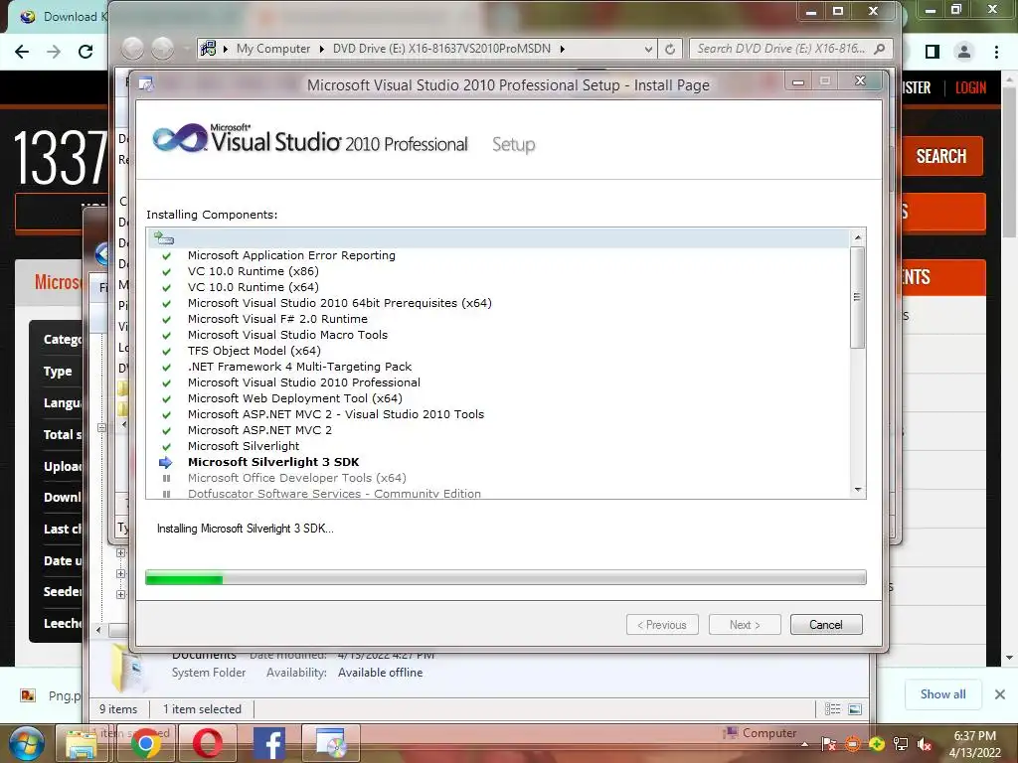Viewport: 1018px width, 763px height.
Task: Click the browser forward arrow
Action: coord(54,52)
